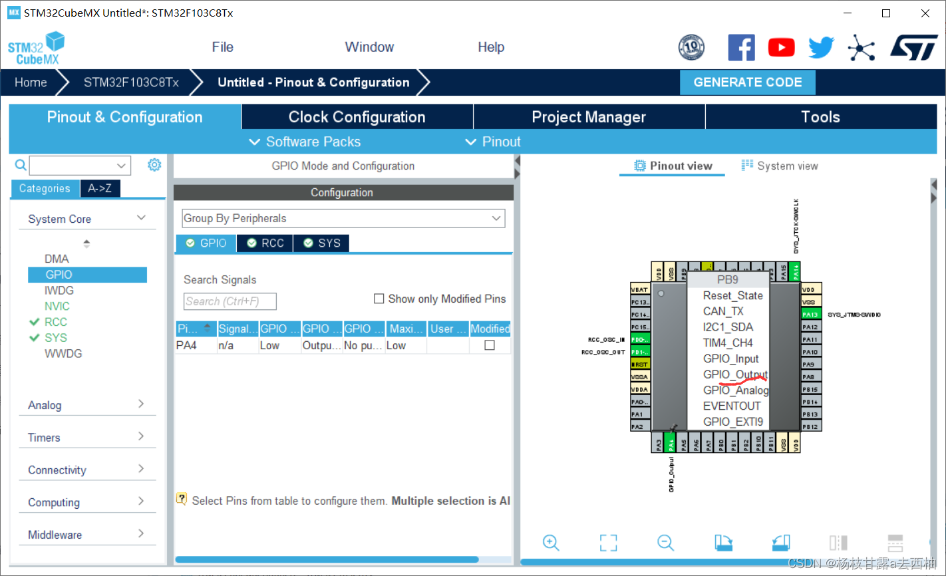
Task: Open the File menu
Action: pyautogui.click(x=223, y=47)
